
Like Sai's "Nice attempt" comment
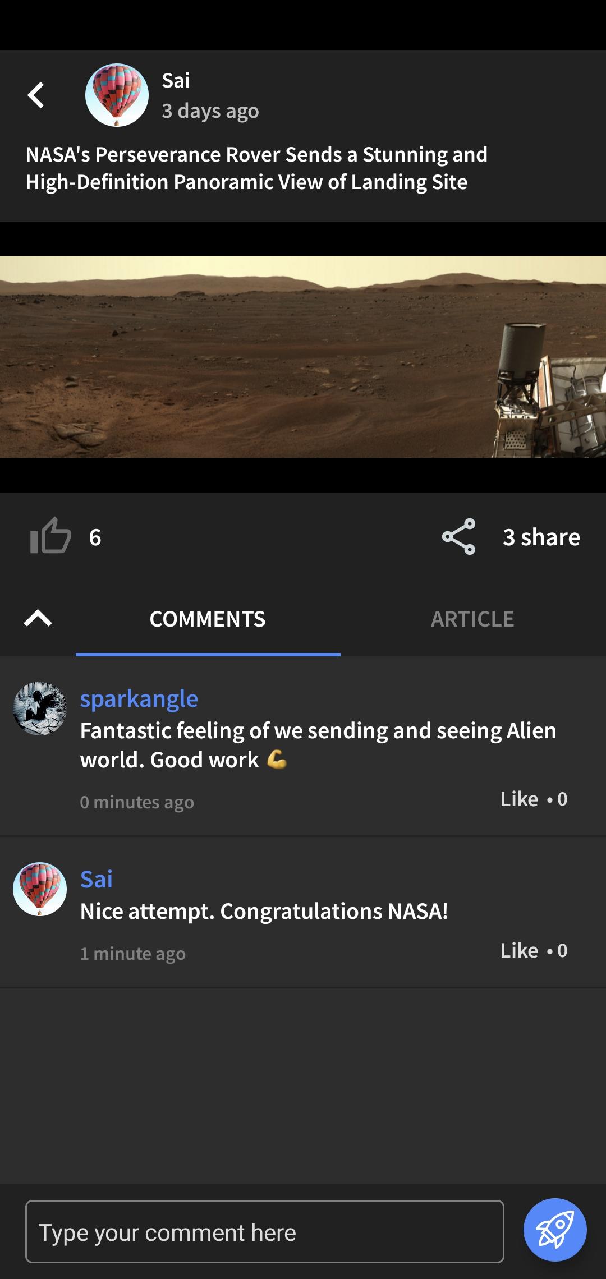coord(520,950)
